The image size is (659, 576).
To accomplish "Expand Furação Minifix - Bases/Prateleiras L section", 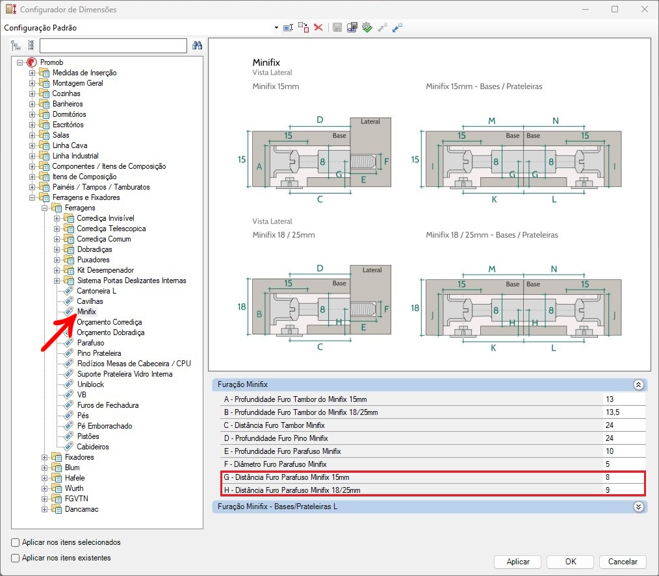I will [638, 507].
